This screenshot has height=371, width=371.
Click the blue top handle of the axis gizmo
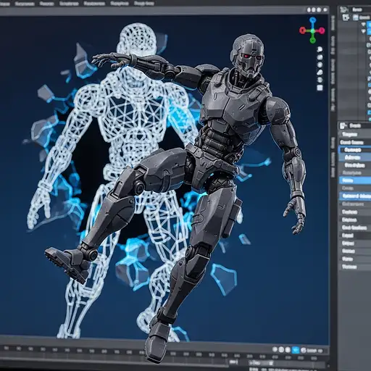(313, 20)
